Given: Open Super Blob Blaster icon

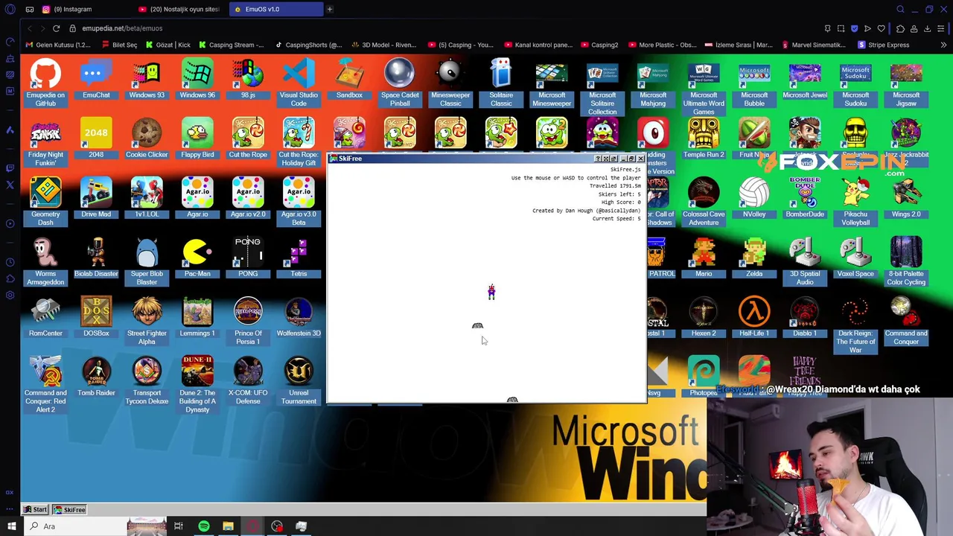Looking at the screenshot, I should tap(147, 261).
